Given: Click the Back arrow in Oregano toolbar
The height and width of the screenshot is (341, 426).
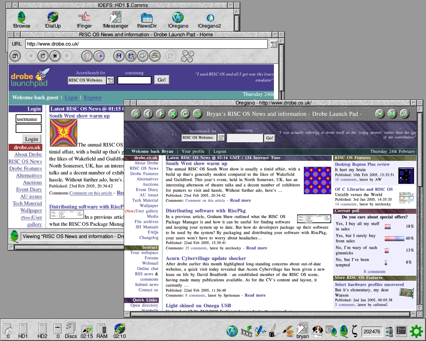Looking at the screenshot, I should pos(148,114).
